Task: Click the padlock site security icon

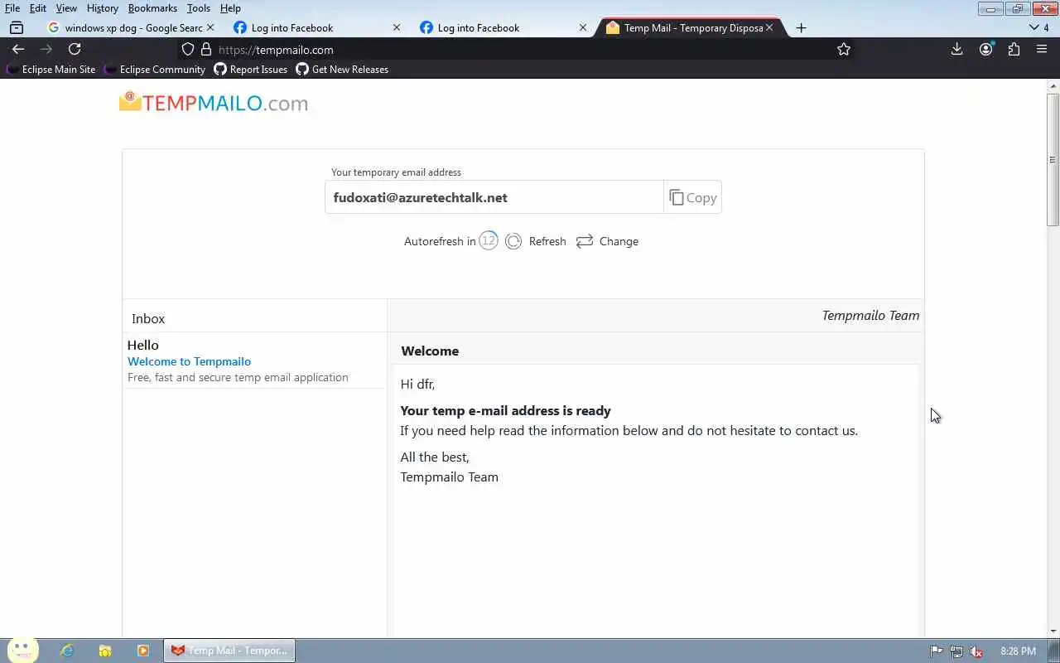Action: click(206, 50)
